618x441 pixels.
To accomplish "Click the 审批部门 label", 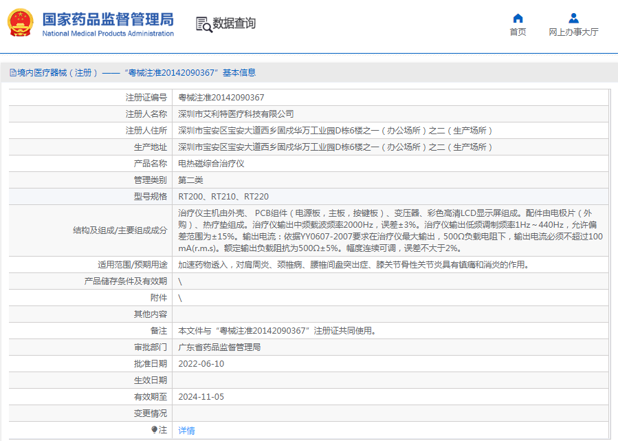I will (x=151, y=347).
